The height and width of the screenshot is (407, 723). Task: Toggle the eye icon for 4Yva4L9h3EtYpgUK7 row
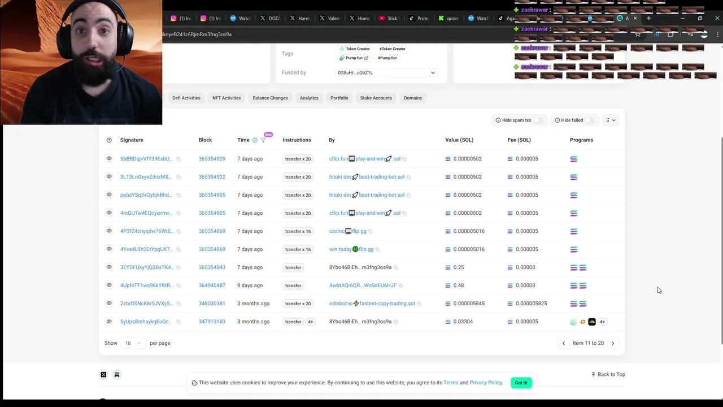click(109, 249)
